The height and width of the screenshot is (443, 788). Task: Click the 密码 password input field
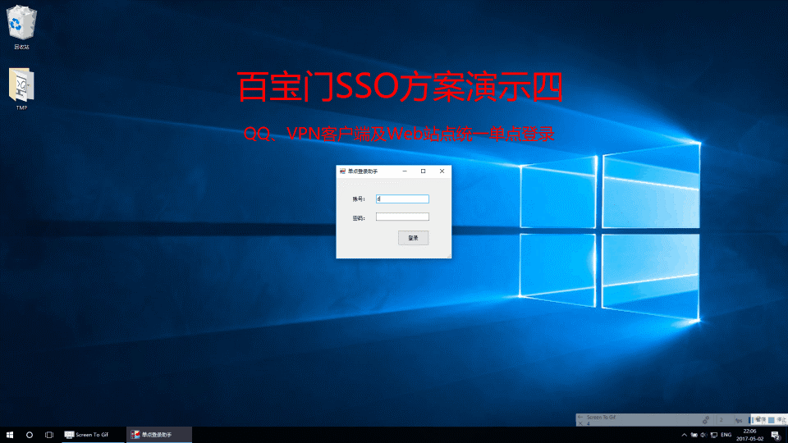402,217
